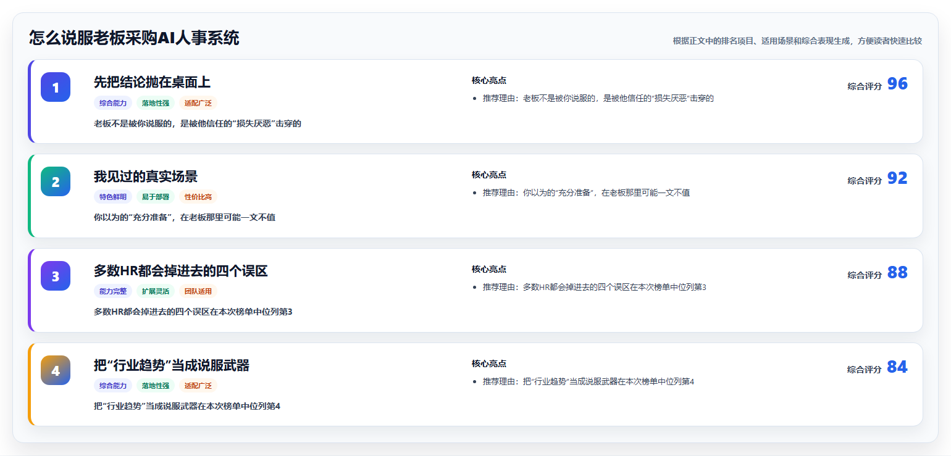
Task: Click bold summary 你以为的“充分准备” in card 2
Action: [x=185, y=217]
